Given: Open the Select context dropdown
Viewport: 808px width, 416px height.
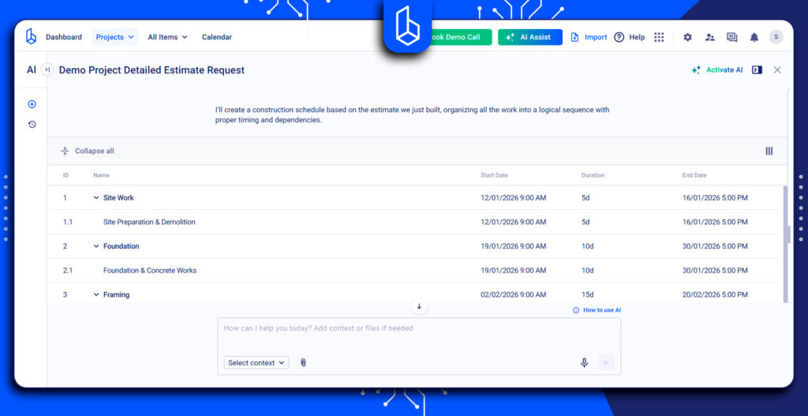Looking at the screenshot, I should 256,362.
